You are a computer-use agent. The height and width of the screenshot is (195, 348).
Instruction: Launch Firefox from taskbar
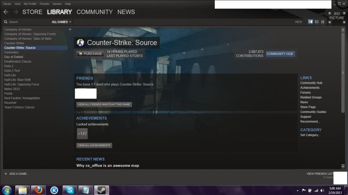click(x=38, y=190)
